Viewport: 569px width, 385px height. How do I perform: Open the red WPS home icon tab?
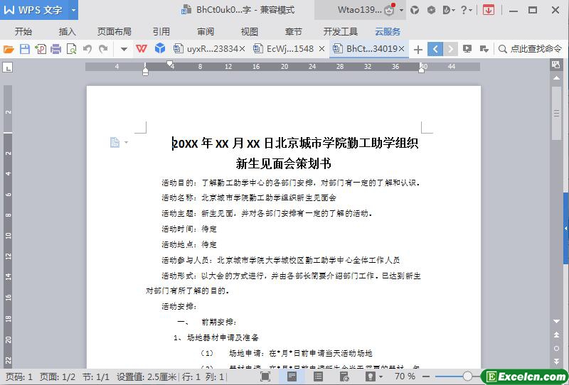141,48
